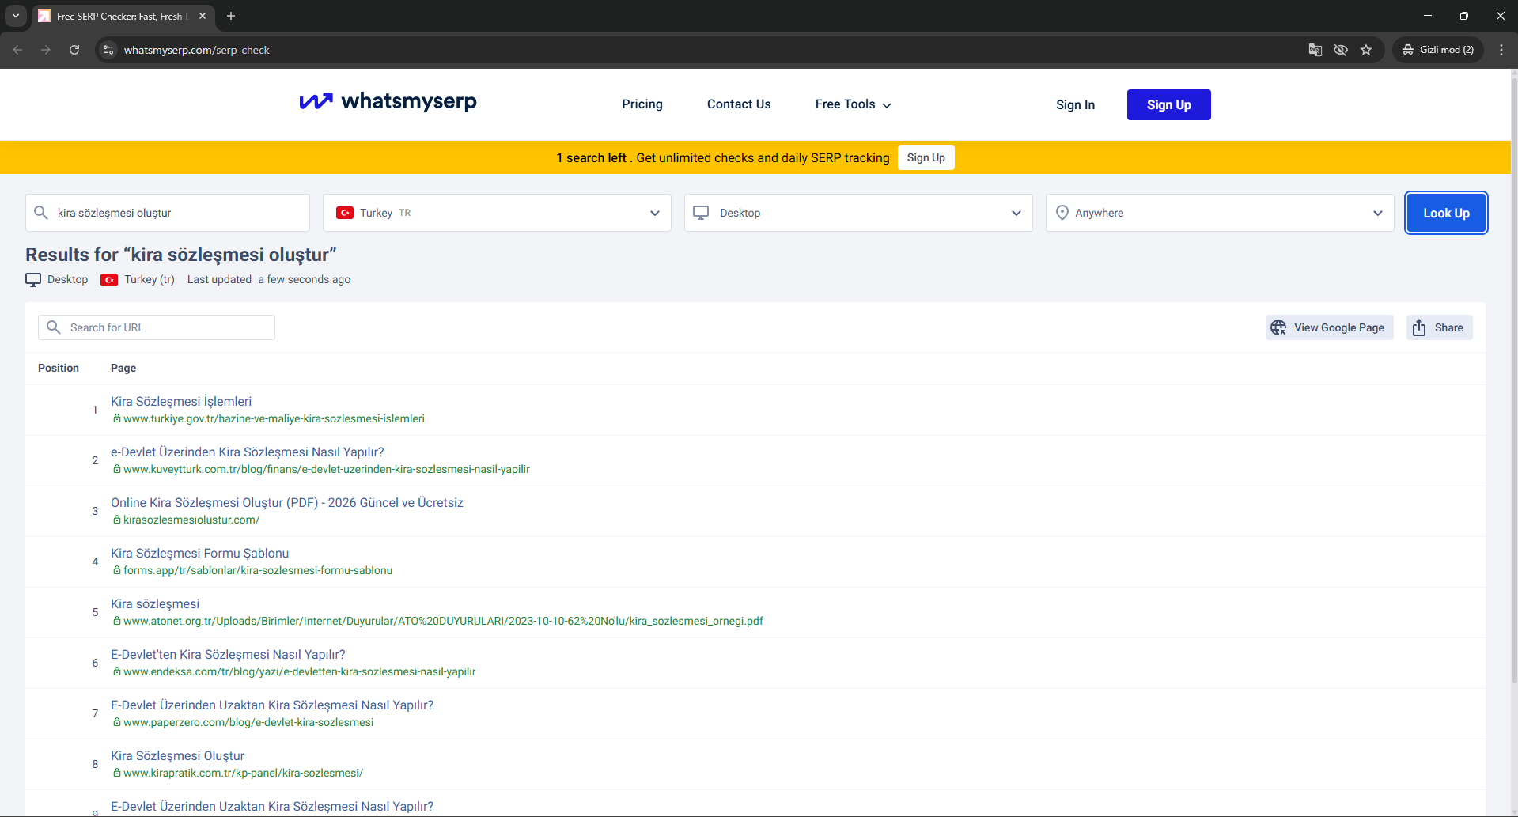Reload the current page

pyautogui.click(x=74, y=50)
